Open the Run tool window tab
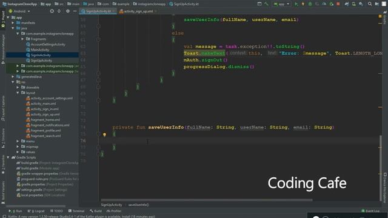The image size is (388, 218). pyautogui.click(x=15, y=211)
